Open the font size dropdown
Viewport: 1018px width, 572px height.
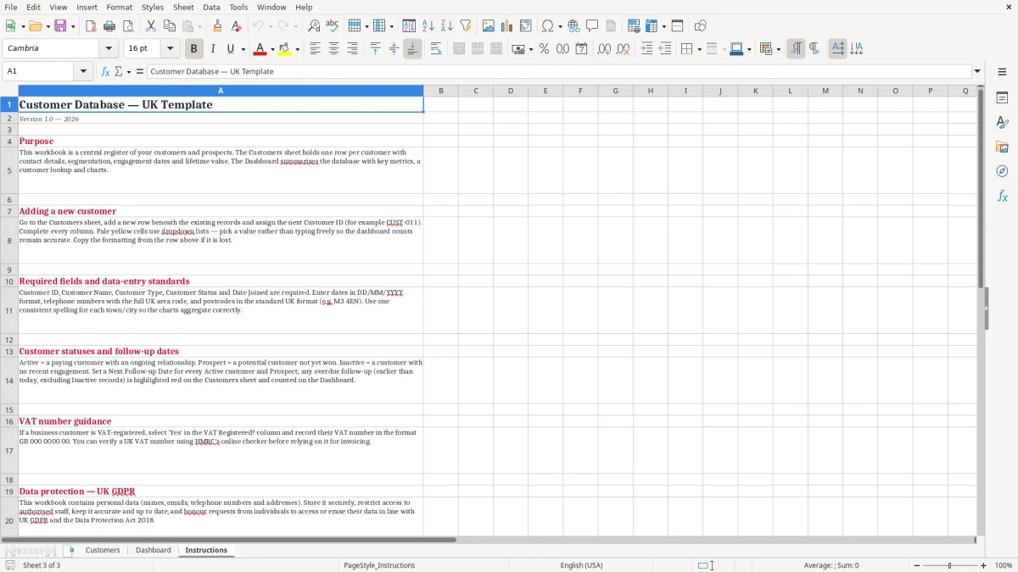(170, 49)
